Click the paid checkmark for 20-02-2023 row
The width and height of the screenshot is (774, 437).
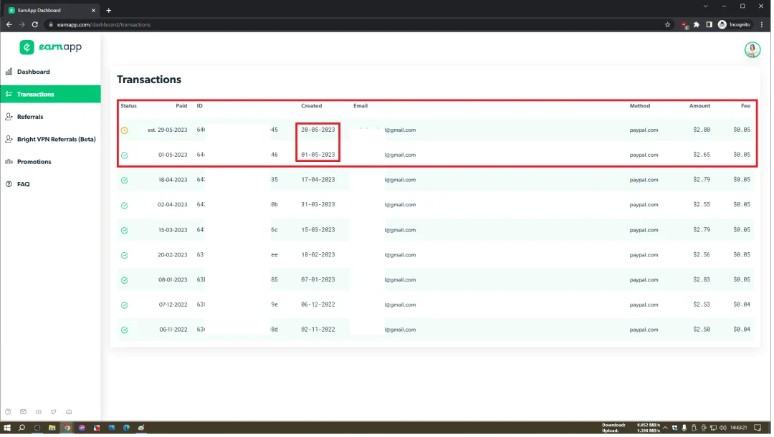[125, 256]
